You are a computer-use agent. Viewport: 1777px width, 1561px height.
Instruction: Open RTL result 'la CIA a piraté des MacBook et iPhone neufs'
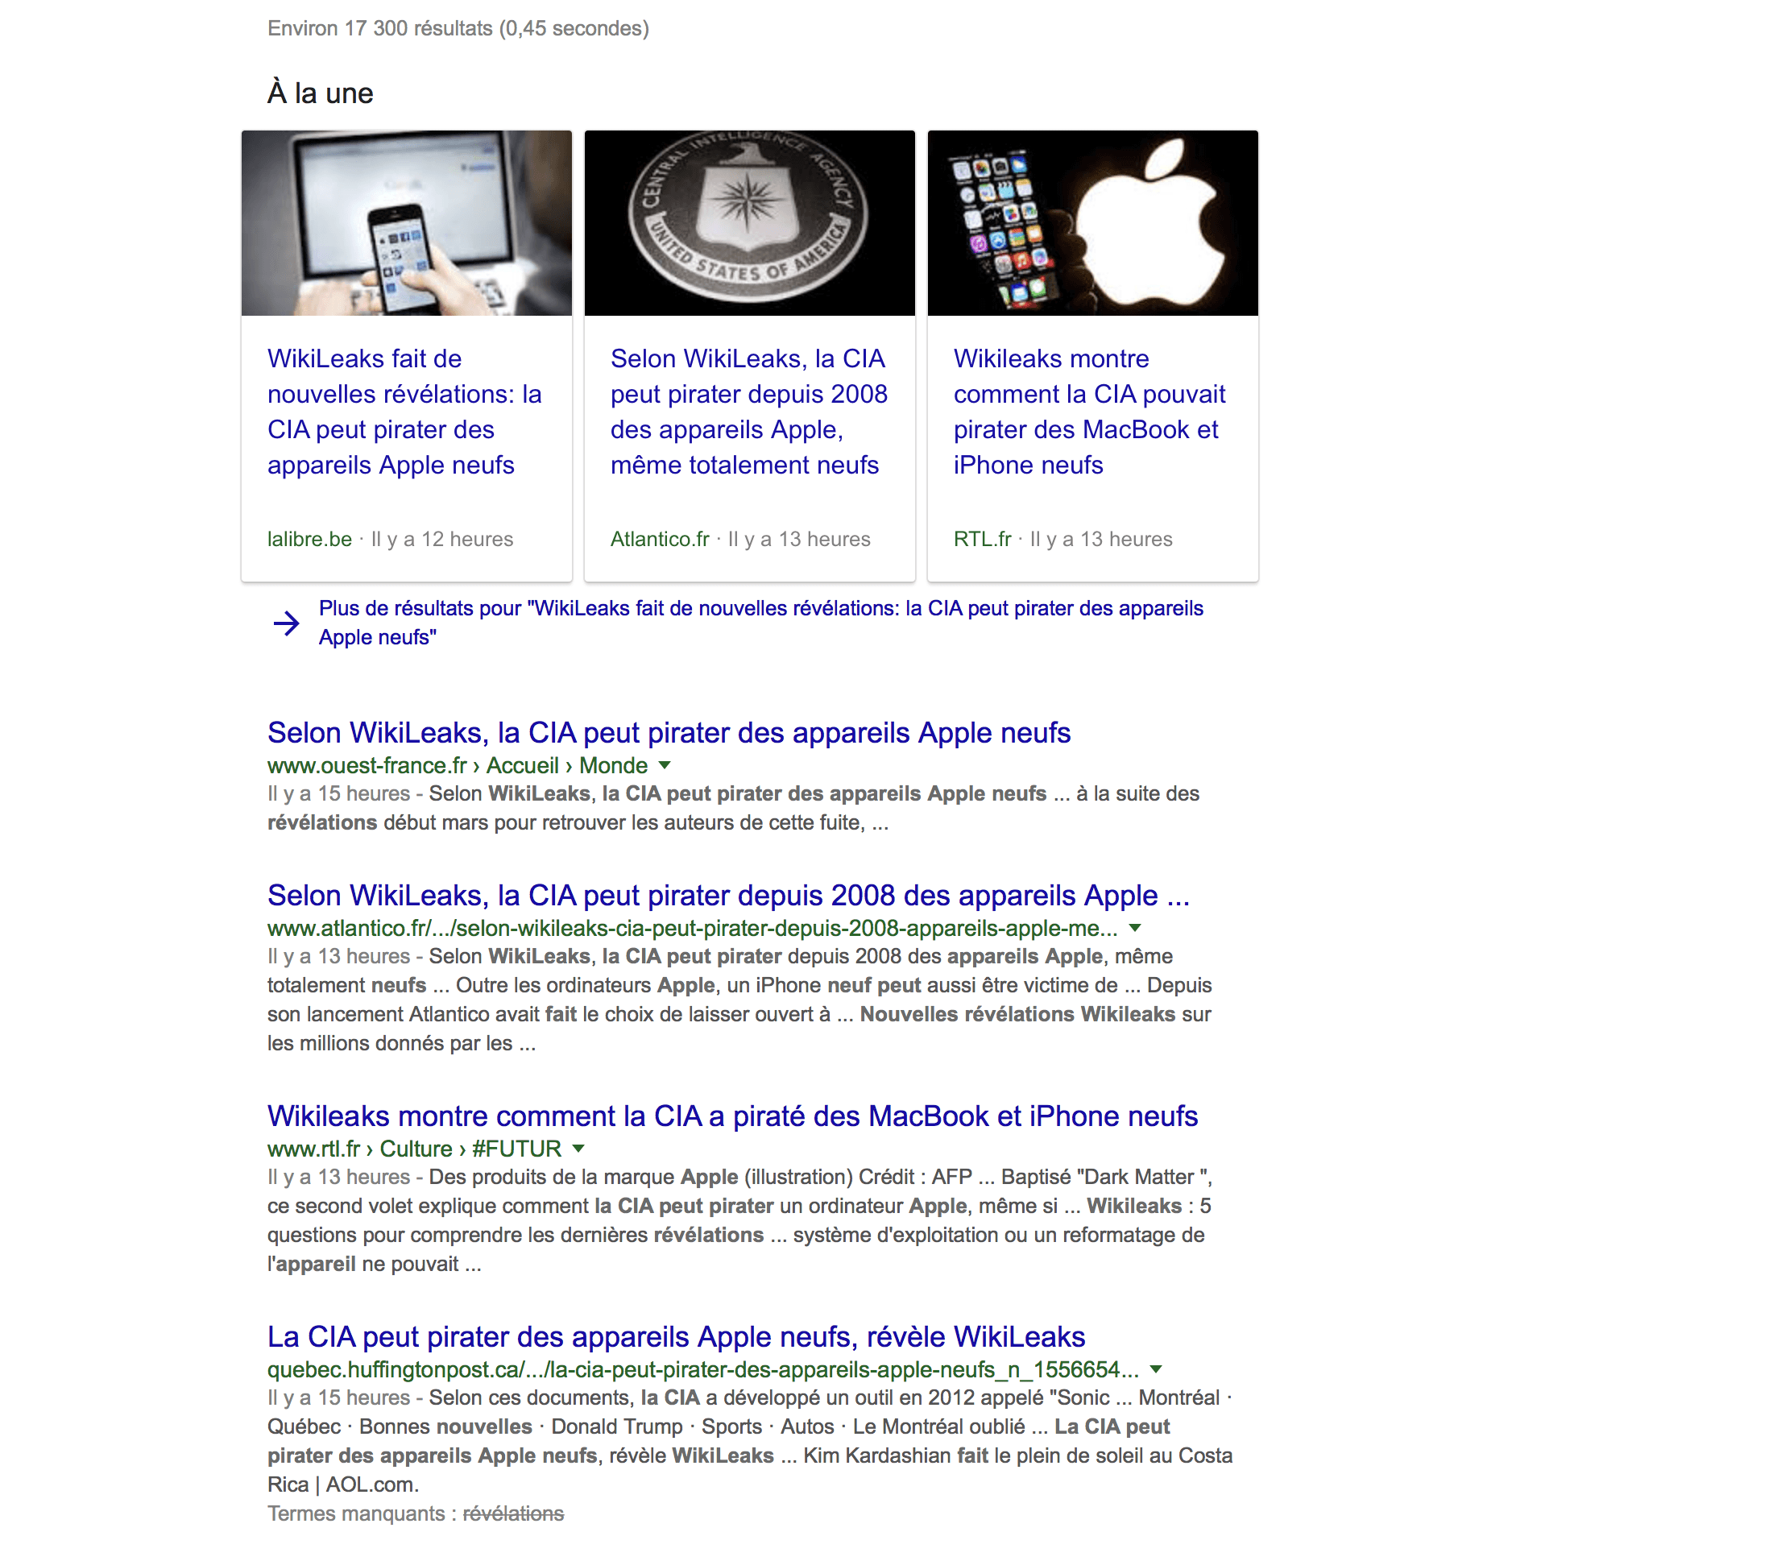click(732, 1116)
